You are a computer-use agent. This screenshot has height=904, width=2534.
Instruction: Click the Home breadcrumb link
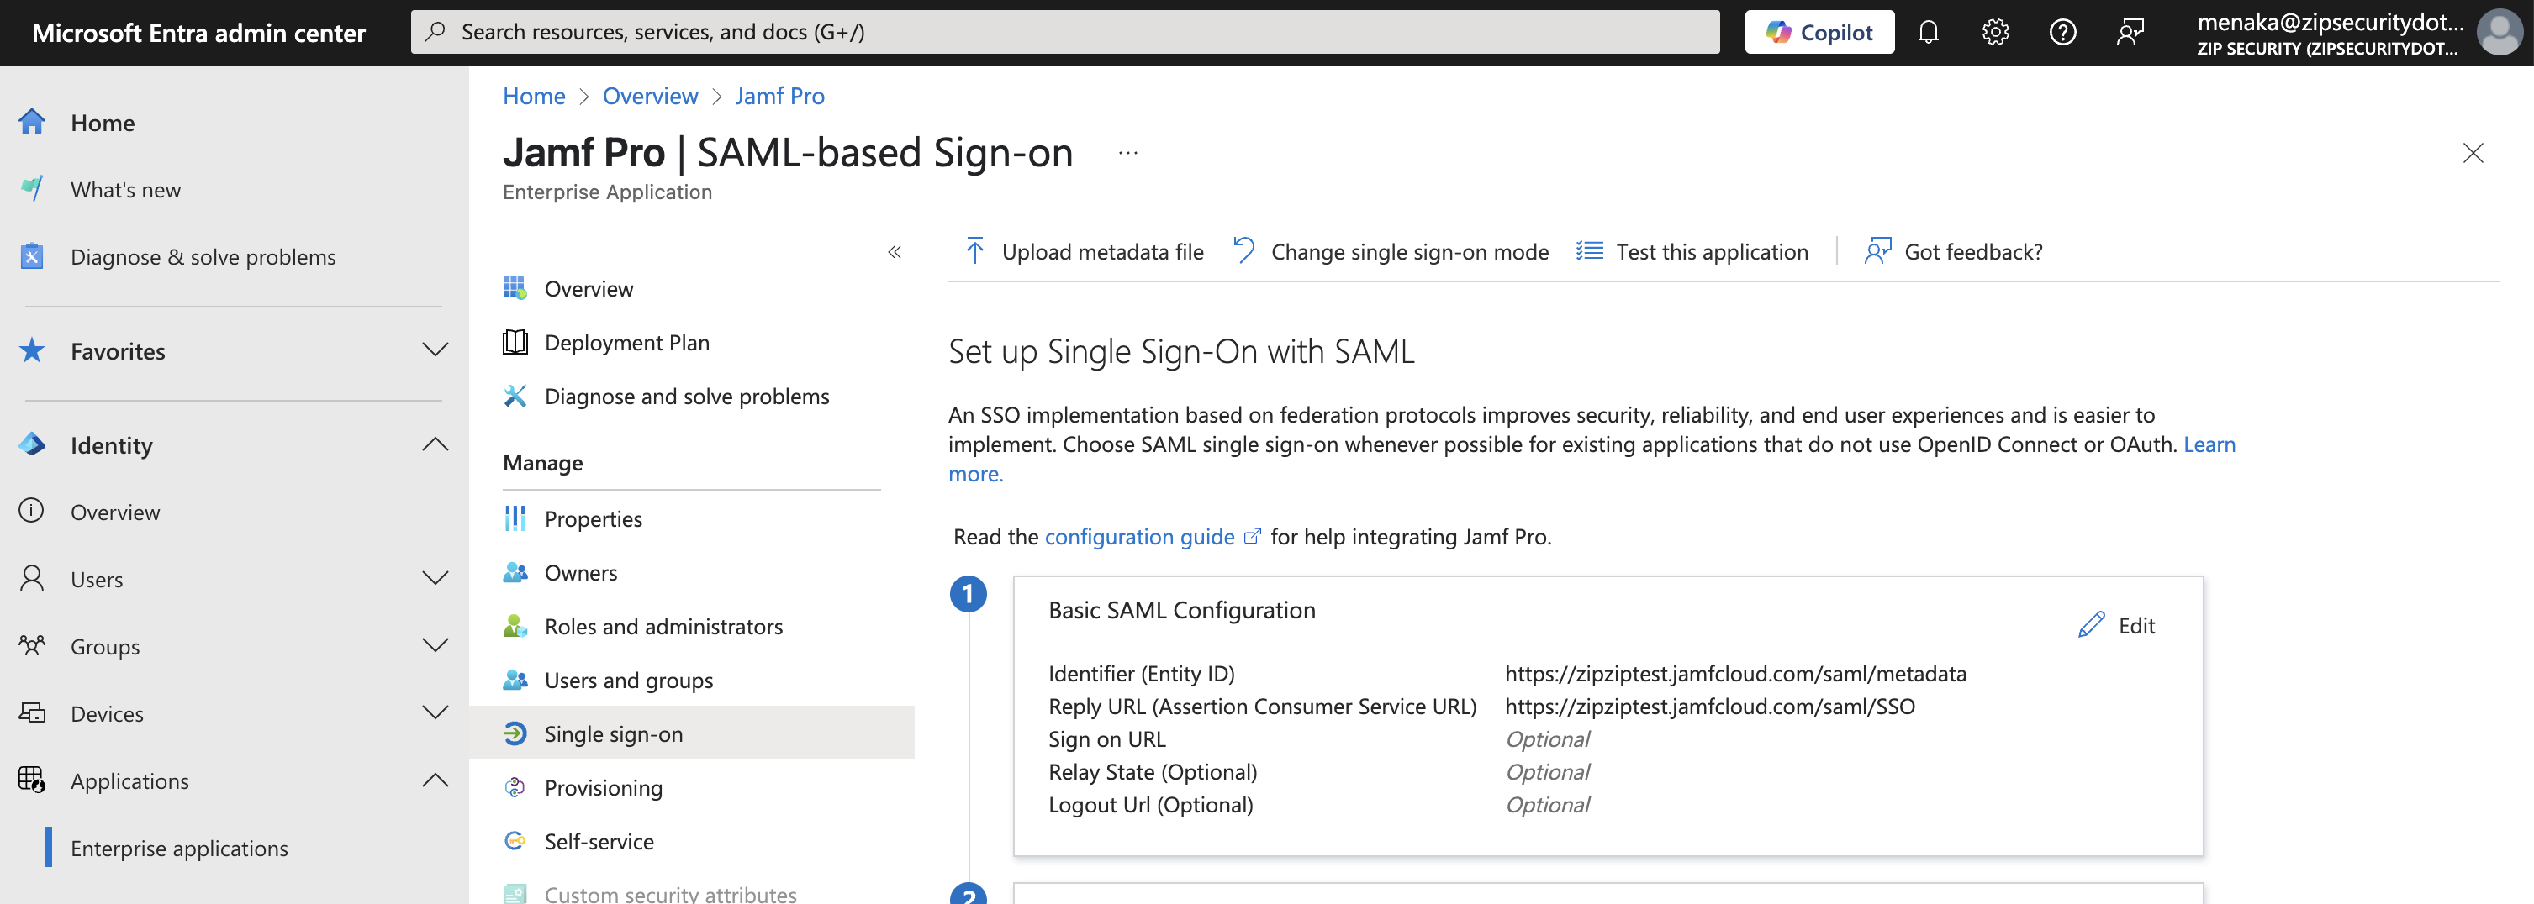534,97
